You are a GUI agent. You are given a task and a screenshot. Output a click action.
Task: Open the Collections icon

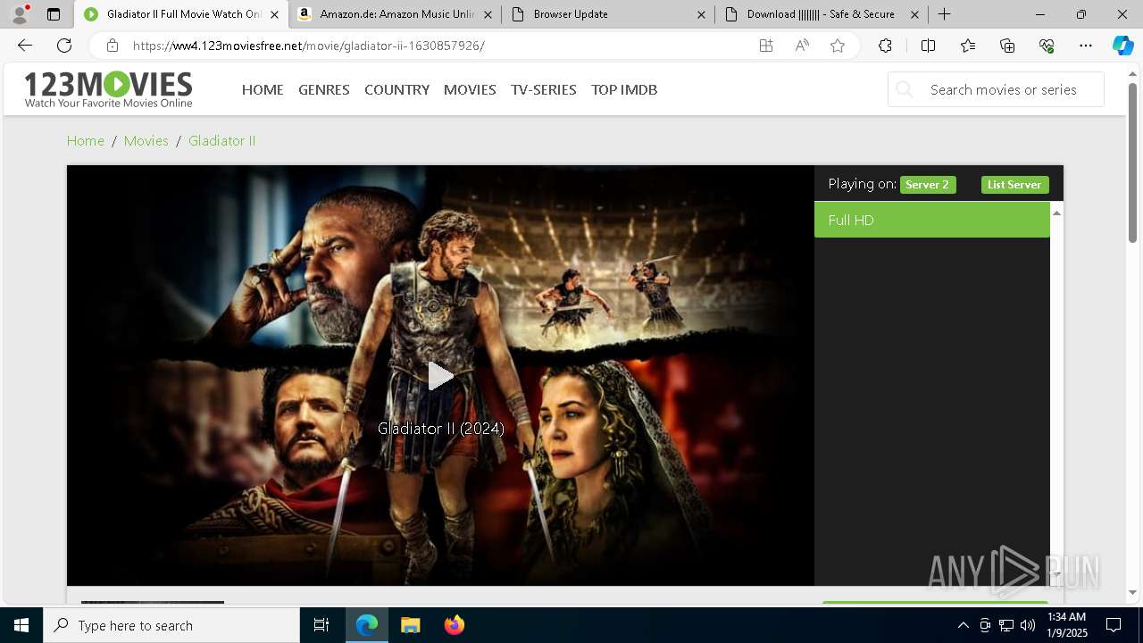[x=1007, y=46]
